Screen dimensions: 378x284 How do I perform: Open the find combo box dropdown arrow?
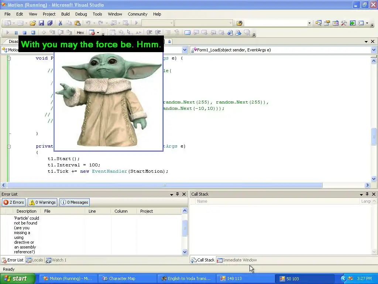tap(309, 23)
